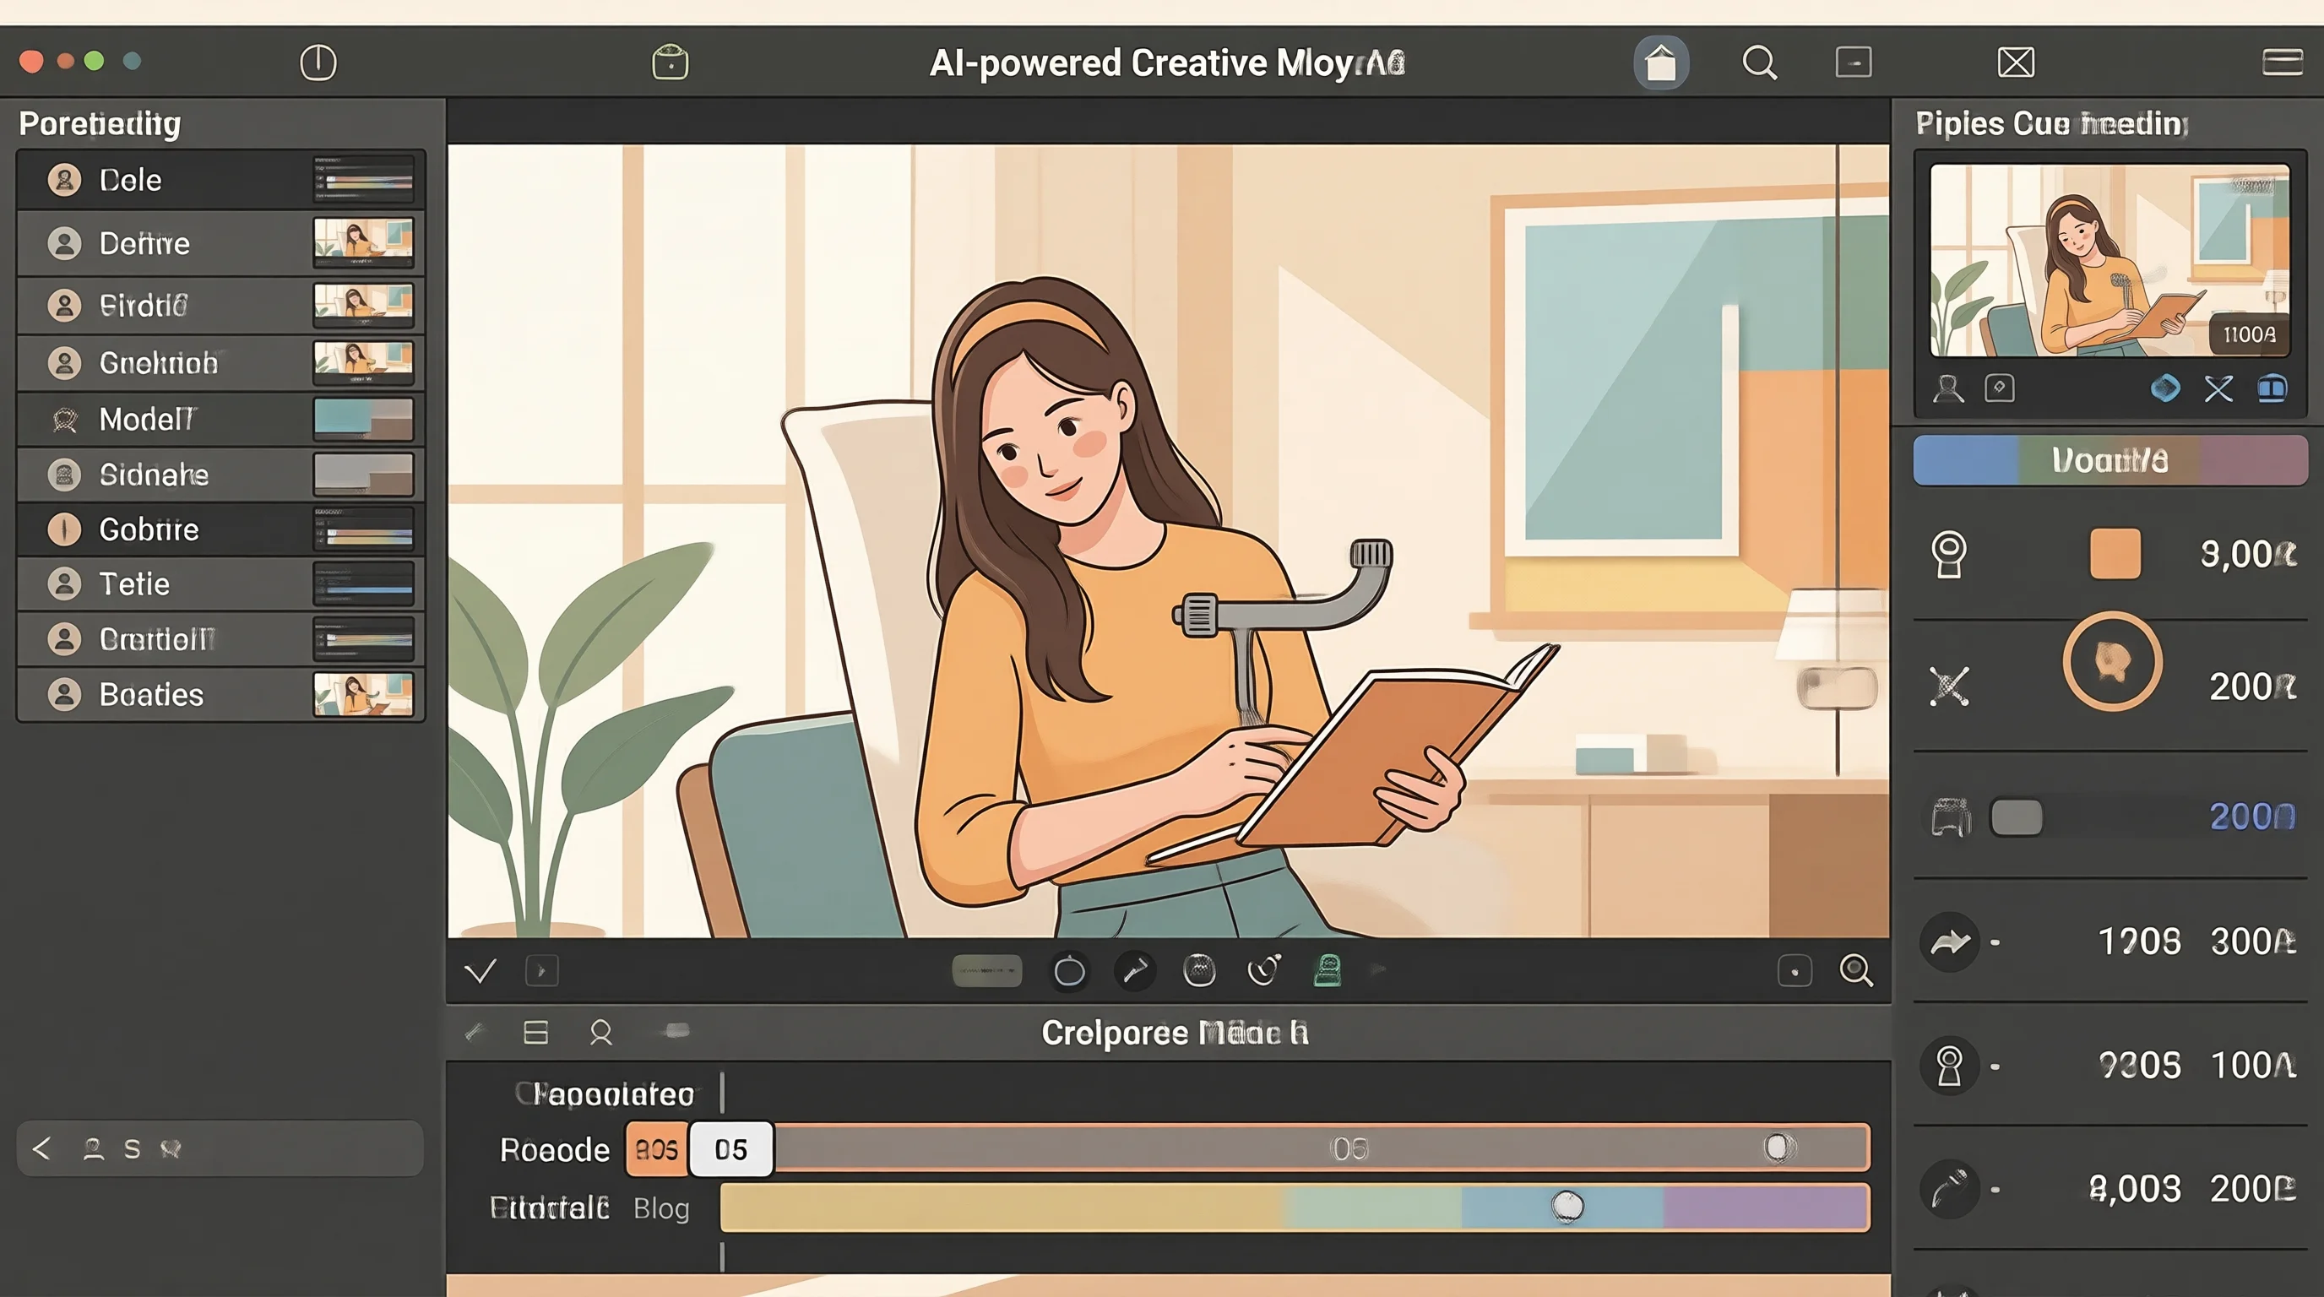Click the checkmark icon below the canvas
This screenshot has height=1297, width=2324.
click(x=480, y=970)
